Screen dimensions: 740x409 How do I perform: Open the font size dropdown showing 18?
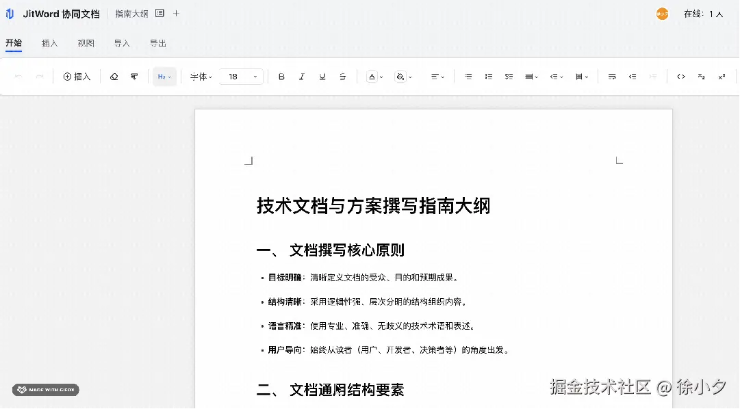click(240, 77)
